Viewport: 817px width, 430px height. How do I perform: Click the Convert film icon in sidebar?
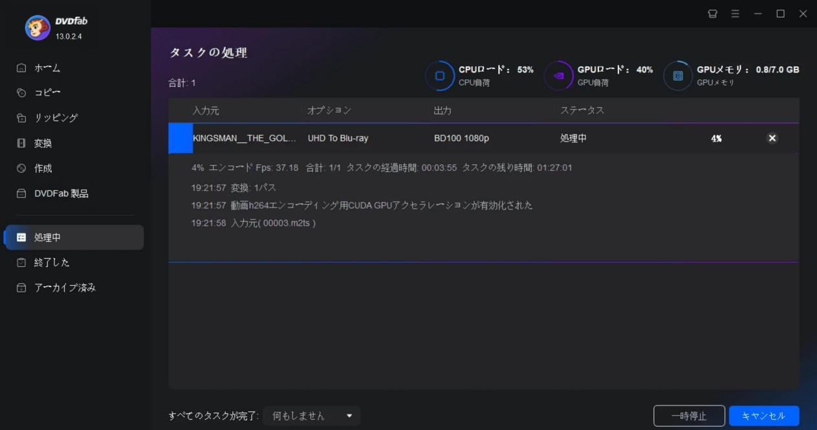21,144
